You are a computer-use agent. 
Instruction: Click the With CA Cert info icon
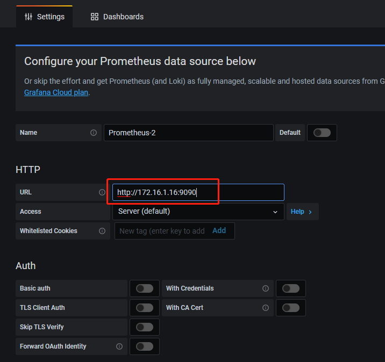pos(265,308)
